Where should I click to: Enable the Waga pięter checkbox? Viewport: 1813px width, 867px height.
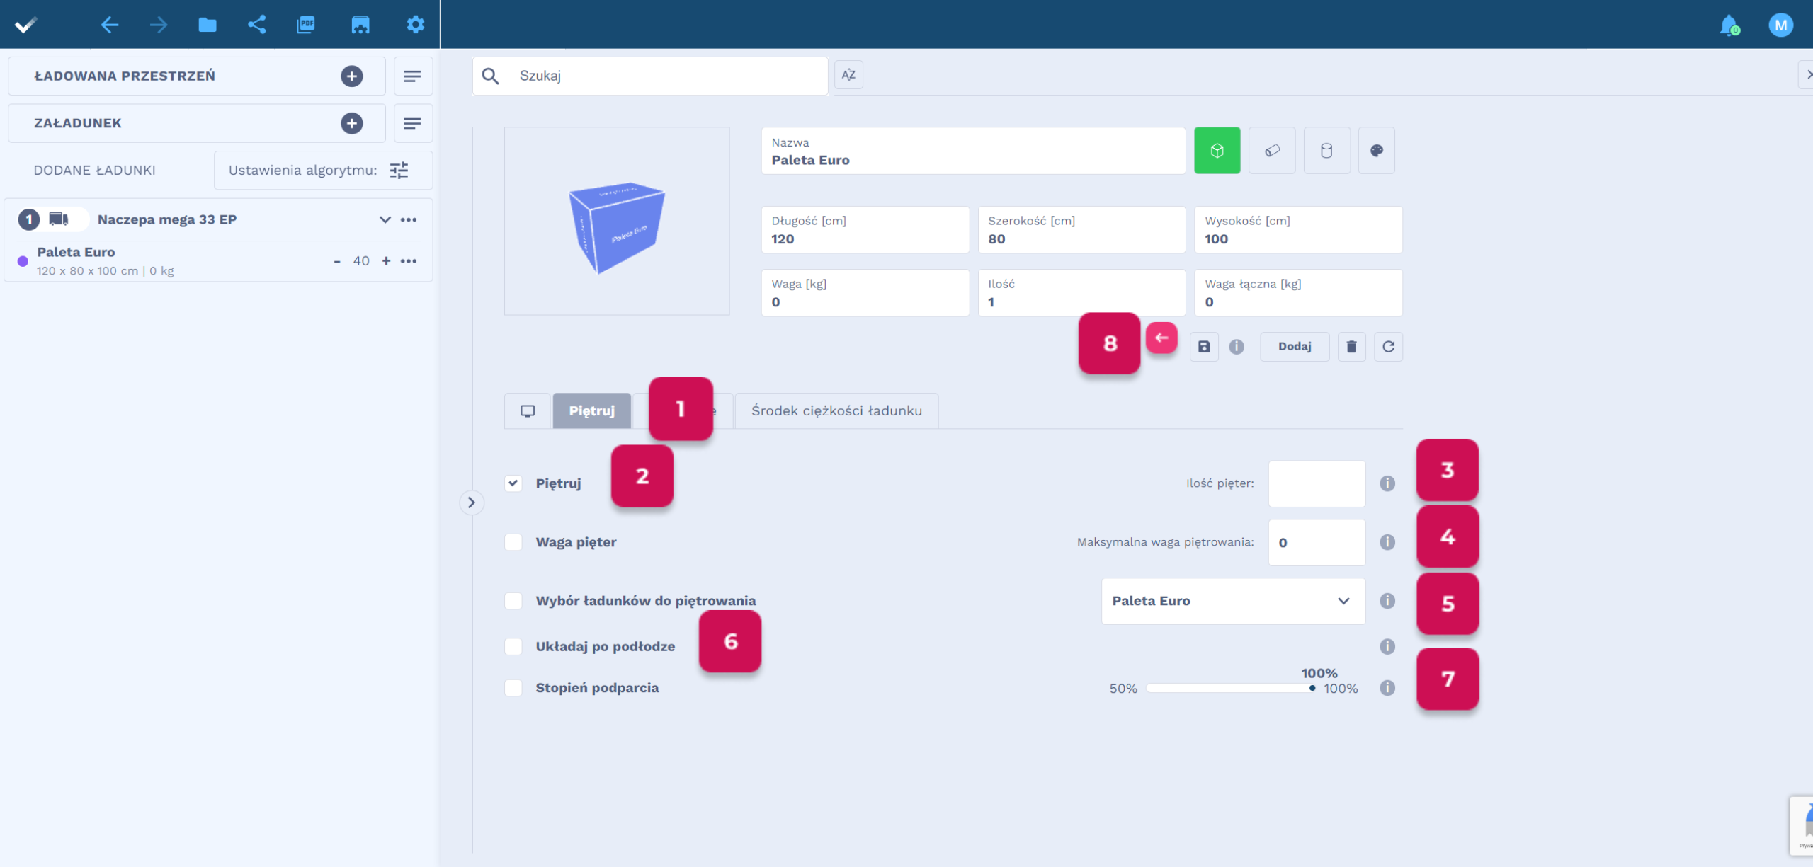(x=513, y=542)
